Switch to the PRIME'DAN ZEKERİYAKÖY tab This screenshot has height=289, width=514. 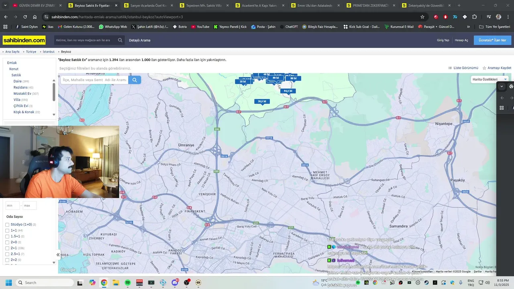pyautogui.click(x=371, y=5)
